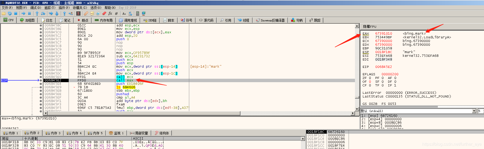Collapse the 隐藏FPU register section
This screenshot has width=484, height=149.
[x=369, y=27]
